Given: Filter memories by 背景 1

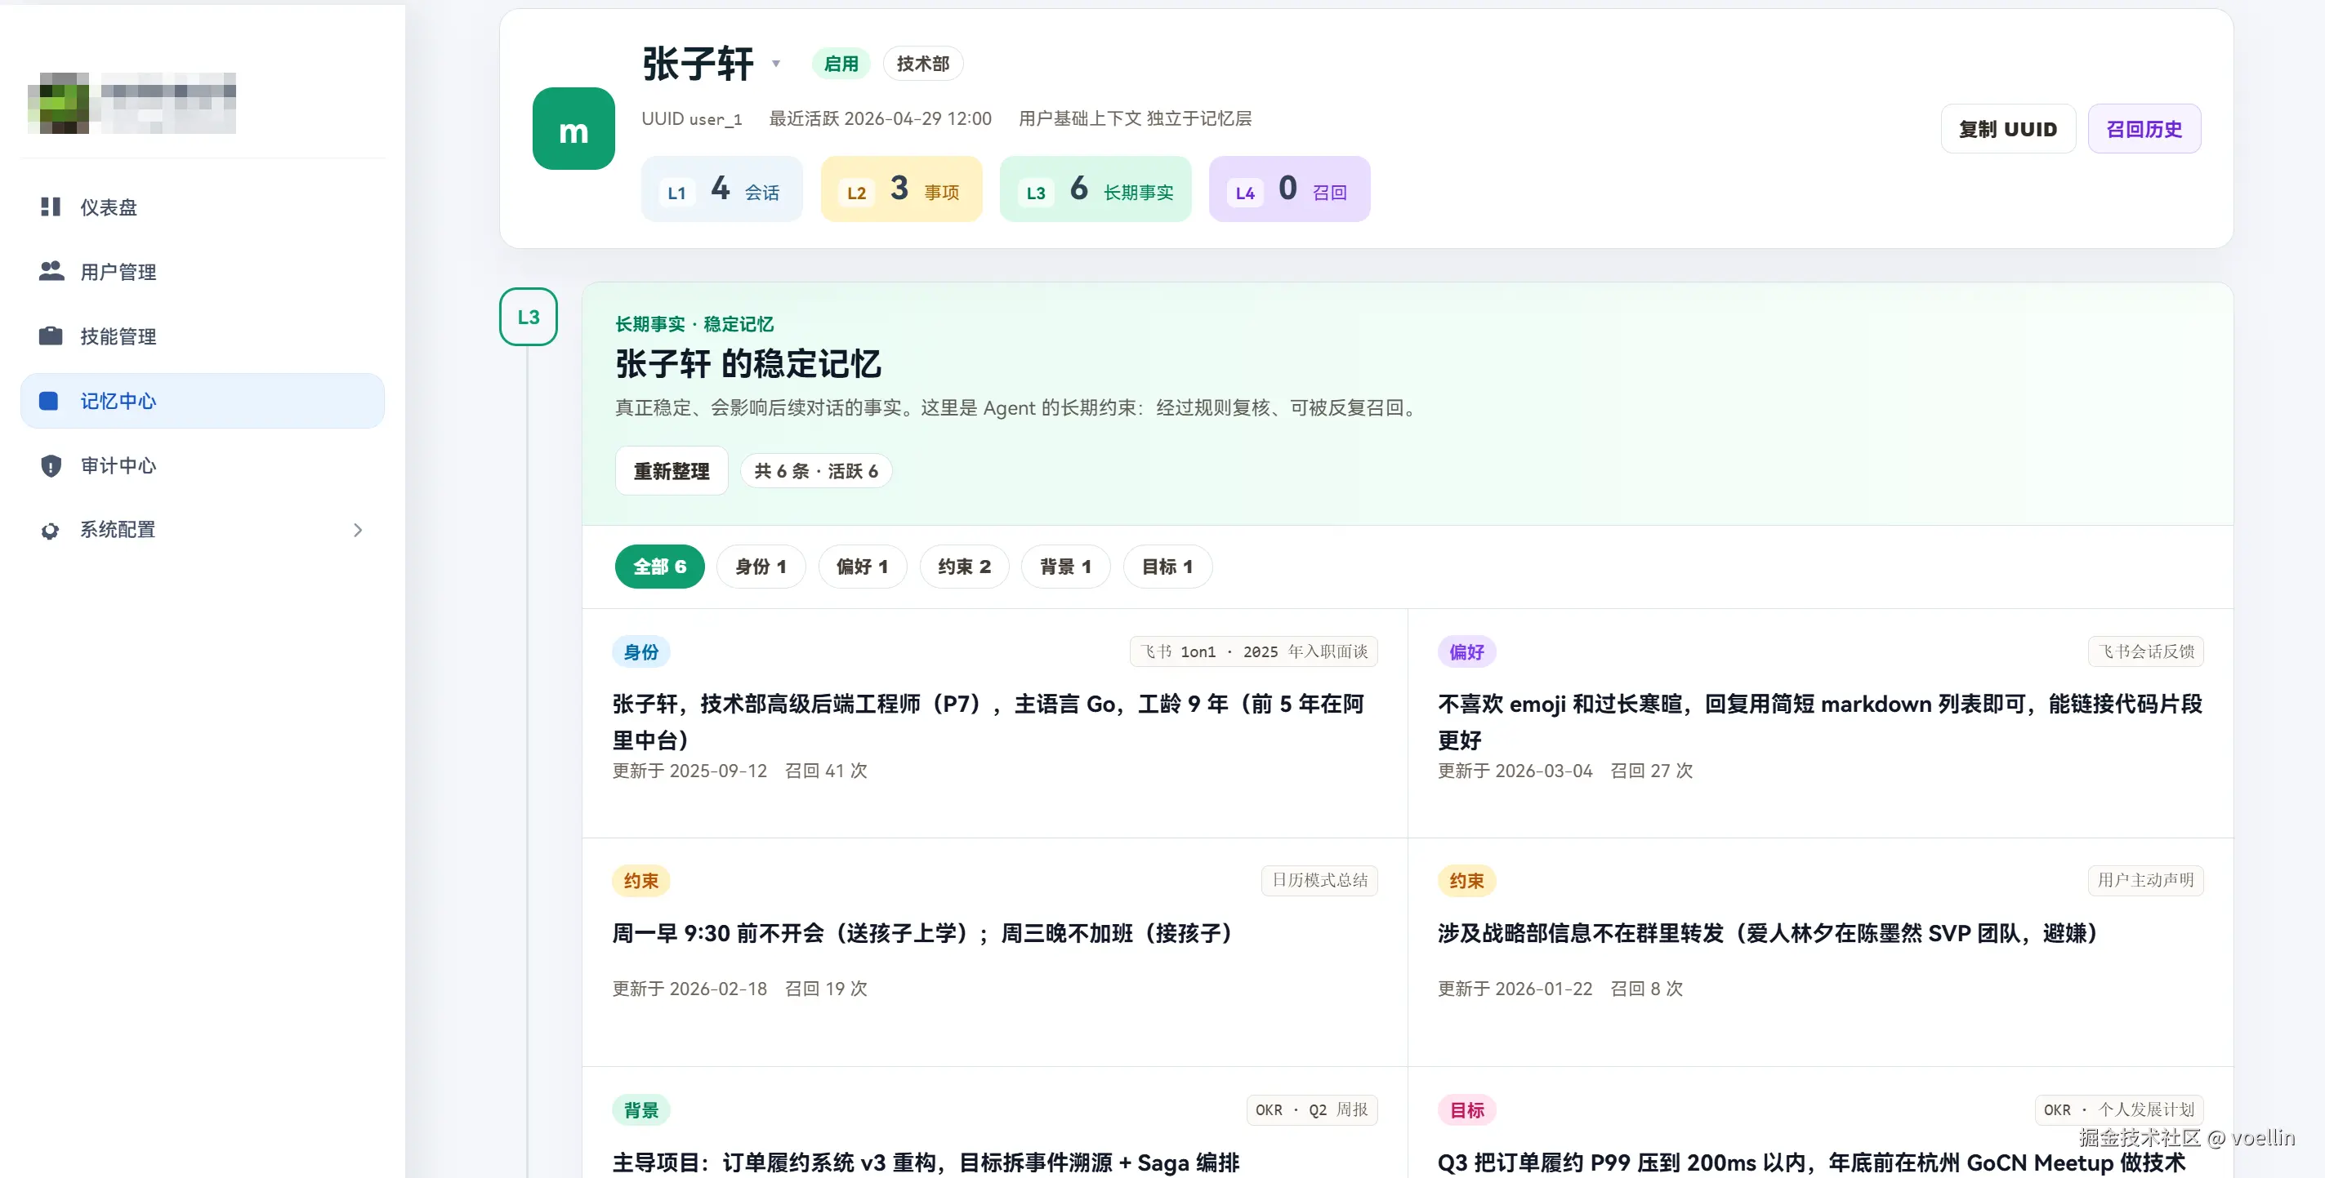Looking at the screenshot, I should (1065, 567).
